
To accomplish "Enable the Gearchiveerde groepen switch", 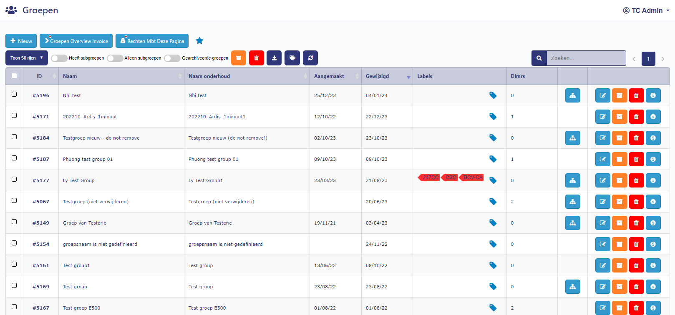I will coord(172,58).
